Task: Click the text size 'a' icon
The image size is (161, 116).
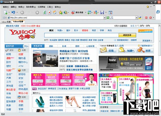Action: pos(95,13)
